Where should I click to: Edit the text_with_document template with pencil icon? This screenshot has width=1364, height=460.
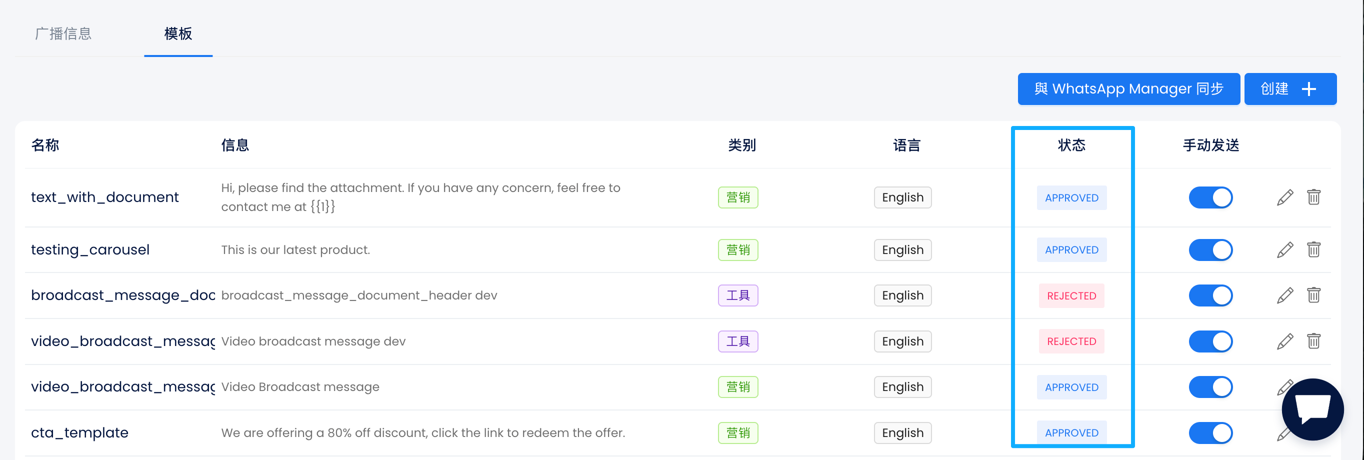coord(1284,197)
